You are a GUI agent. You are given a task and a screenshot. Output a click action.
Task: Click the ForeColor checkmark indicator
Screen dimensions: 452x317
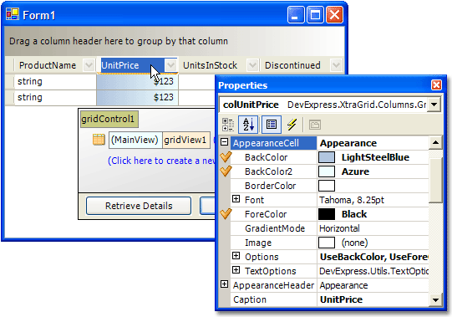click(x=226, y=214)
